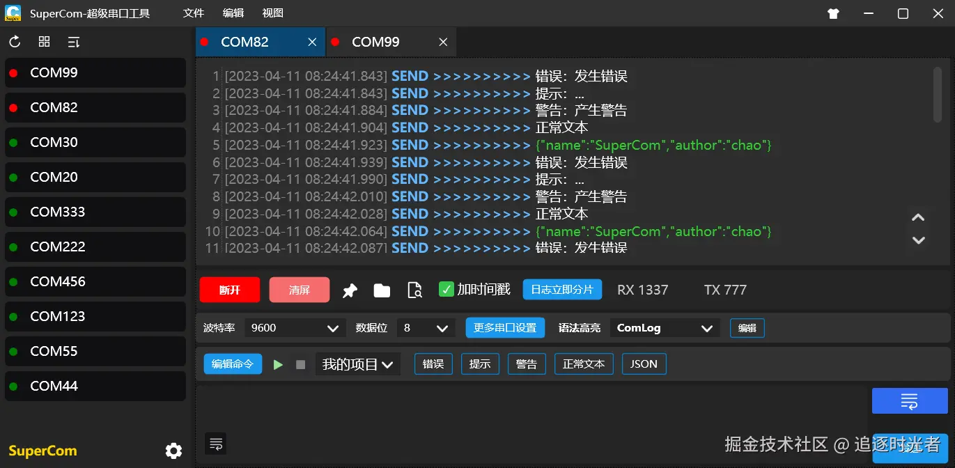This screenshot has height=468, width=955.
Task: Select COM30 in the port list
Action: tap(95, 142)
